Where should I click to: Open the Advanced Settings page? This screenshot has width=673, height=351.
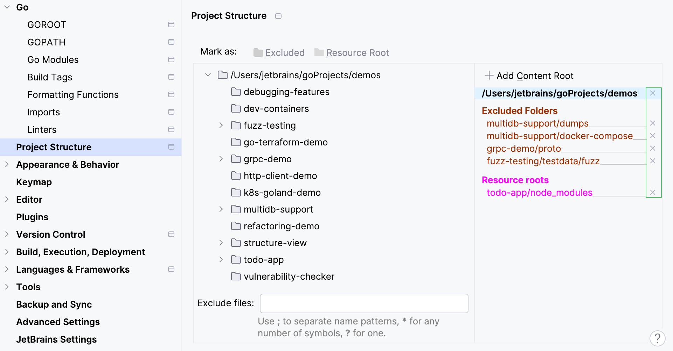click(58, 322)
